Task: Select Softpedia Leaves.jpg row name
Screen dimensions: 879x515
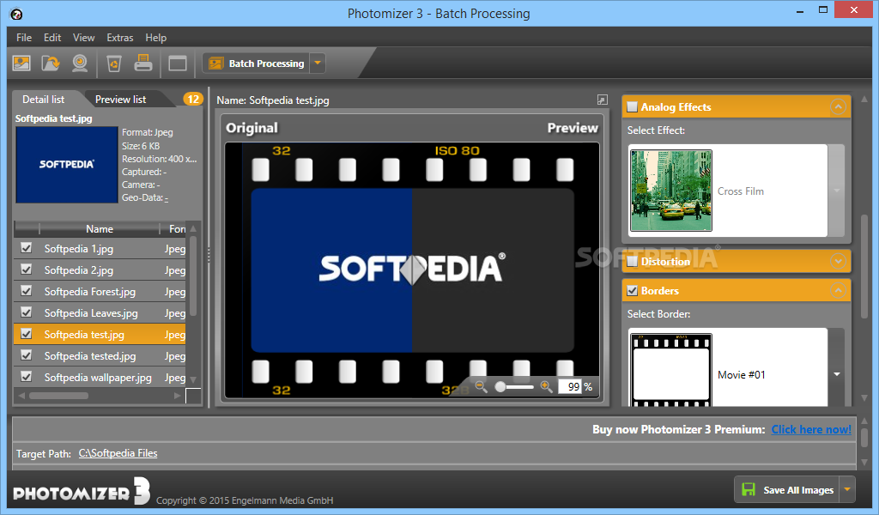Action: tap(91, 312)
